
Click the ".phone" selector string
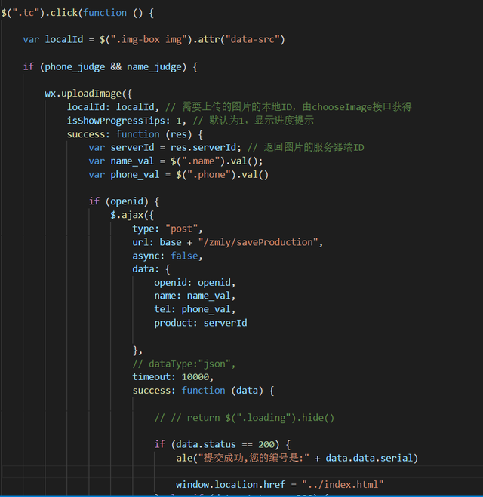tap(209, 175)
